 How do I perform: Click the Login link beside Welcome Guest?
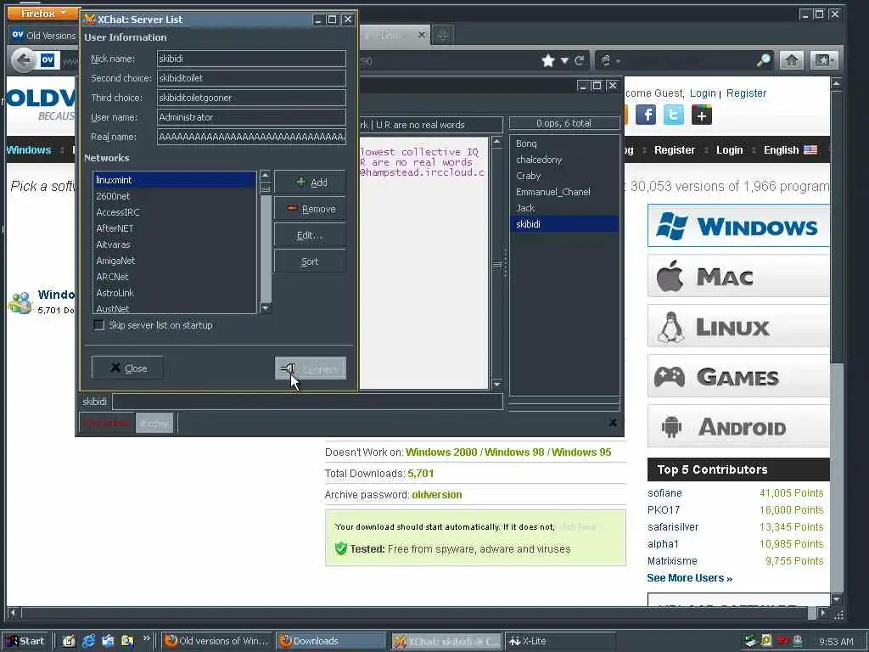(x=703, y=93)
